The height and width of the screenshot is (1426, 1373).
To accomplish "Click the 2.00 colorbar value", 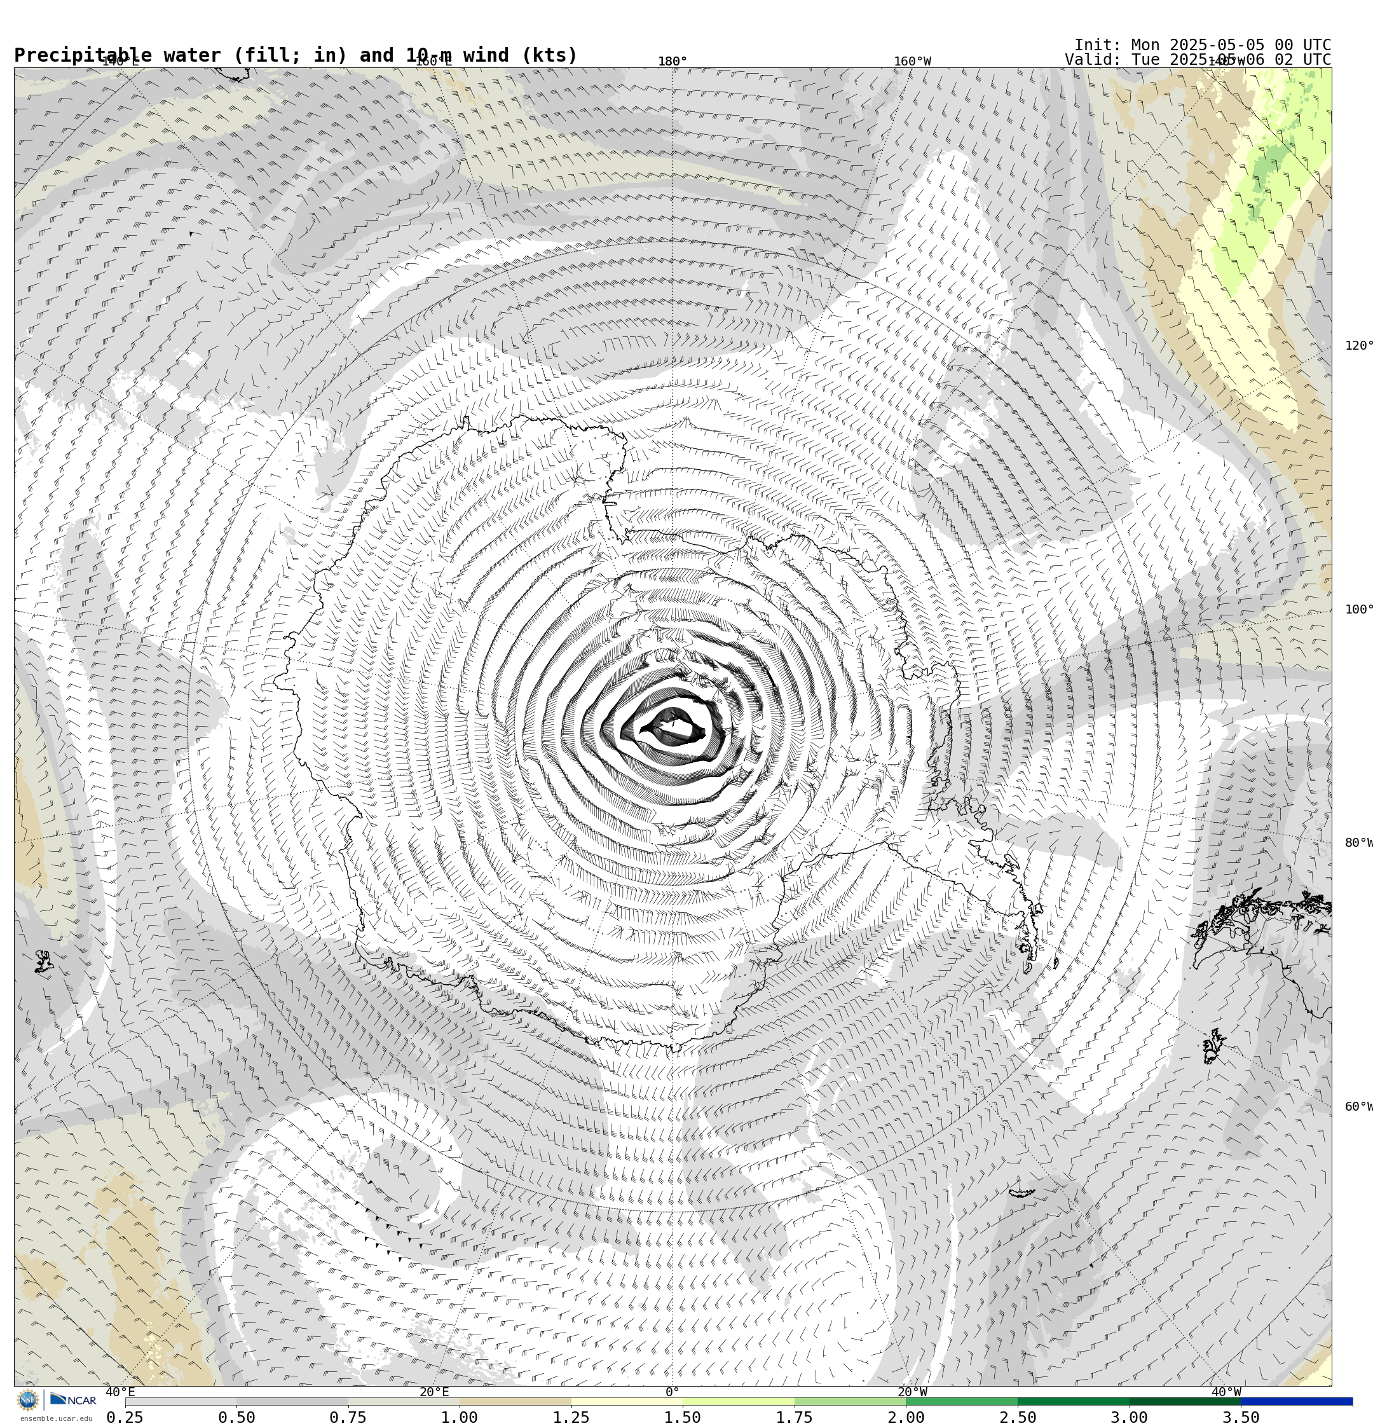I will click(x=906, y=1417).
